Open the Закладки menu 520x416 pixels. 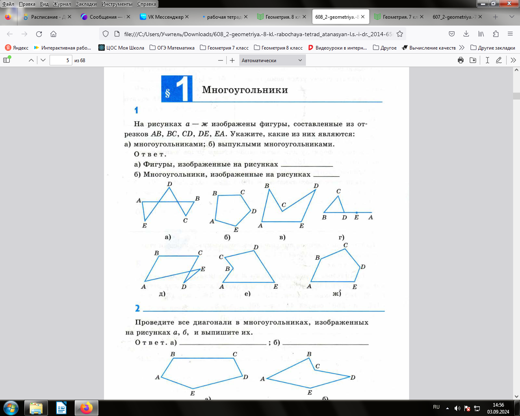86,4
